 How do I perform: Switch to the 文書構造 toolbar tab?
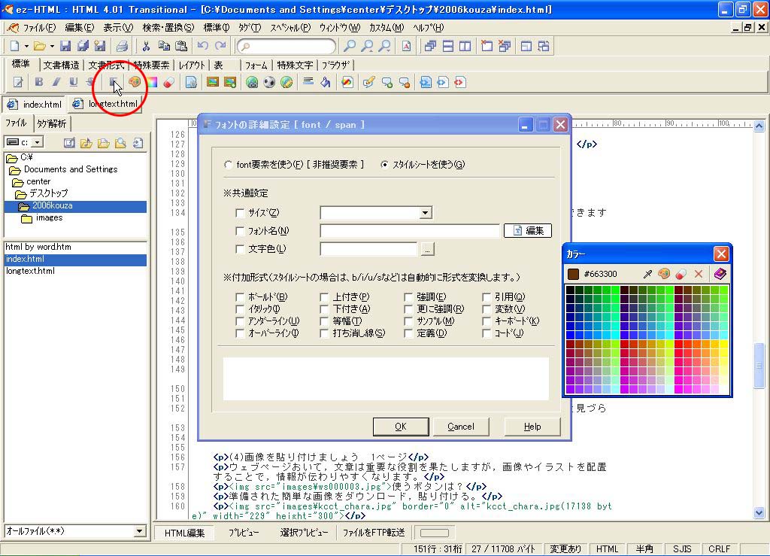61,65
